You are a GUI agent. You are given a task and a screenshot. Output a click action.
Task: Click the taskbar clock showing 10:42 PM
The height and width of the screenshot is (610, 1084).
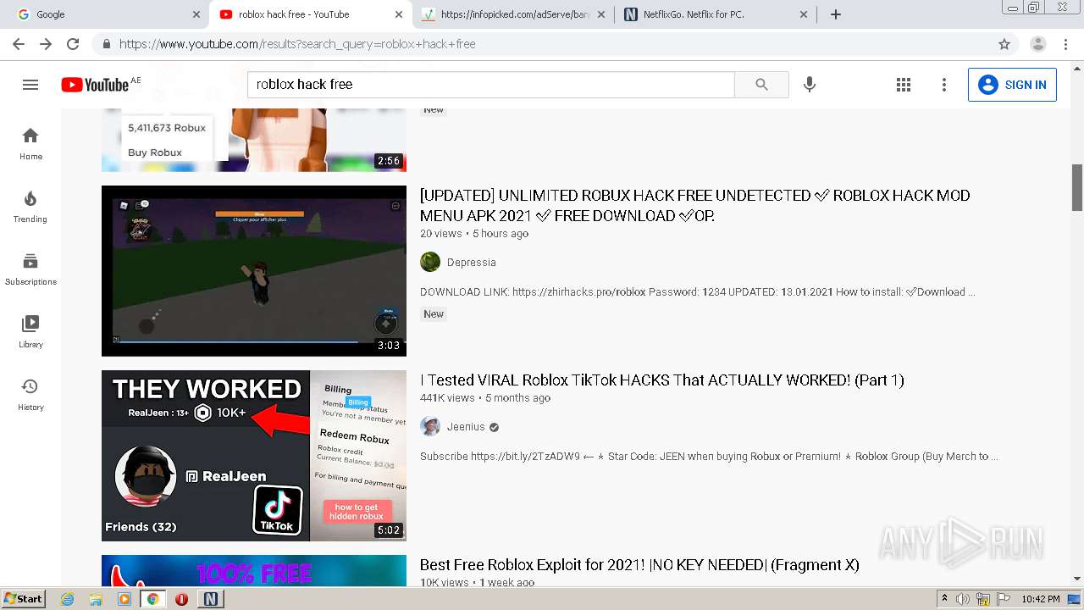(1041, 599)
